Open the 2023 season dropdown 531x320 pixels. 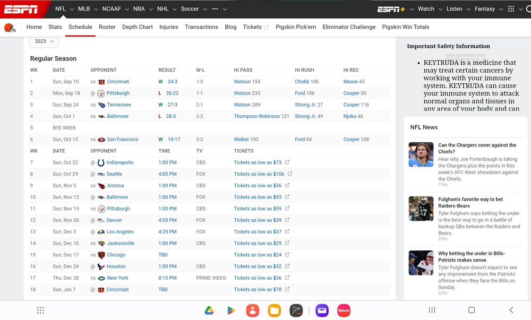44,41
